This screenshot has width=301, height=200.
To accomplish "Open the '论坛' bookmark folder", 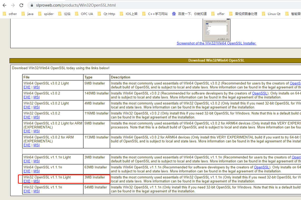I will tap(65, 14).
